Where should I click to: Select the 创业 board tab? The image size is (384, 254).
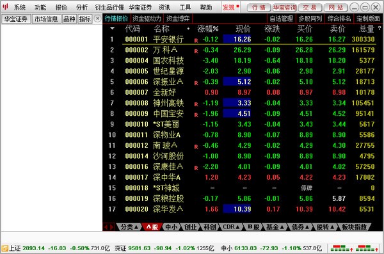(x=190, y=227)
